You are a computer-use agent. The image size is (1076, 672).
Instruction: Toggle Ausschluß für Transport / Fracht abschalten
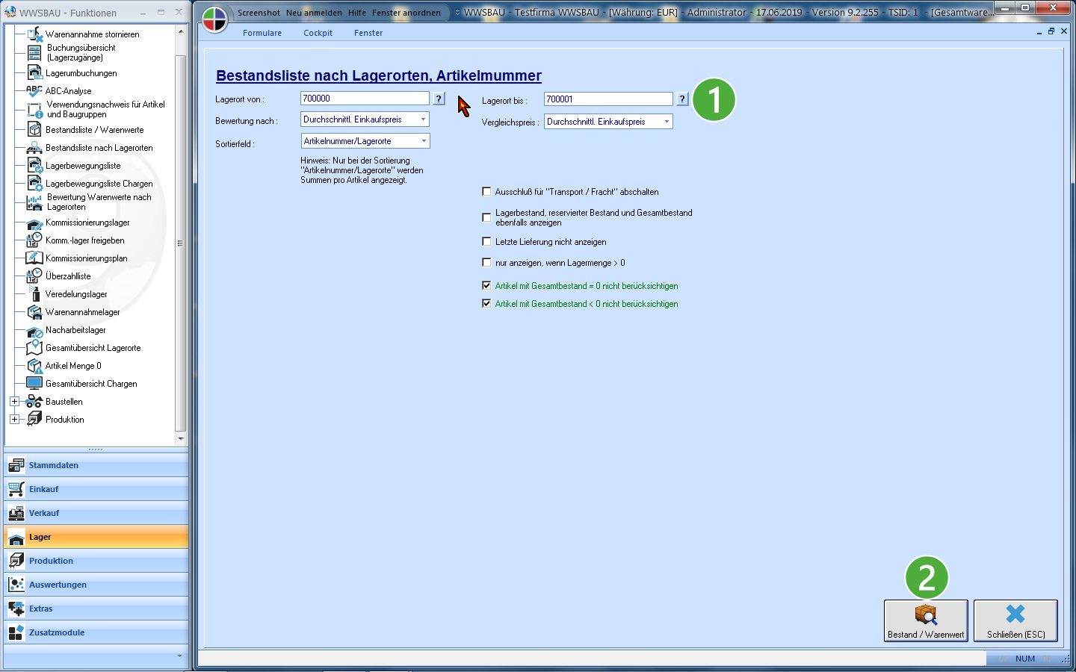(x=486, y=192)
